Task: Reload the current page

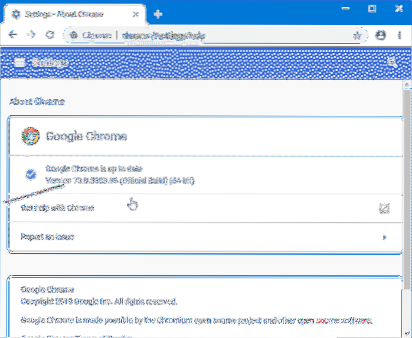Action: (50, 35)
